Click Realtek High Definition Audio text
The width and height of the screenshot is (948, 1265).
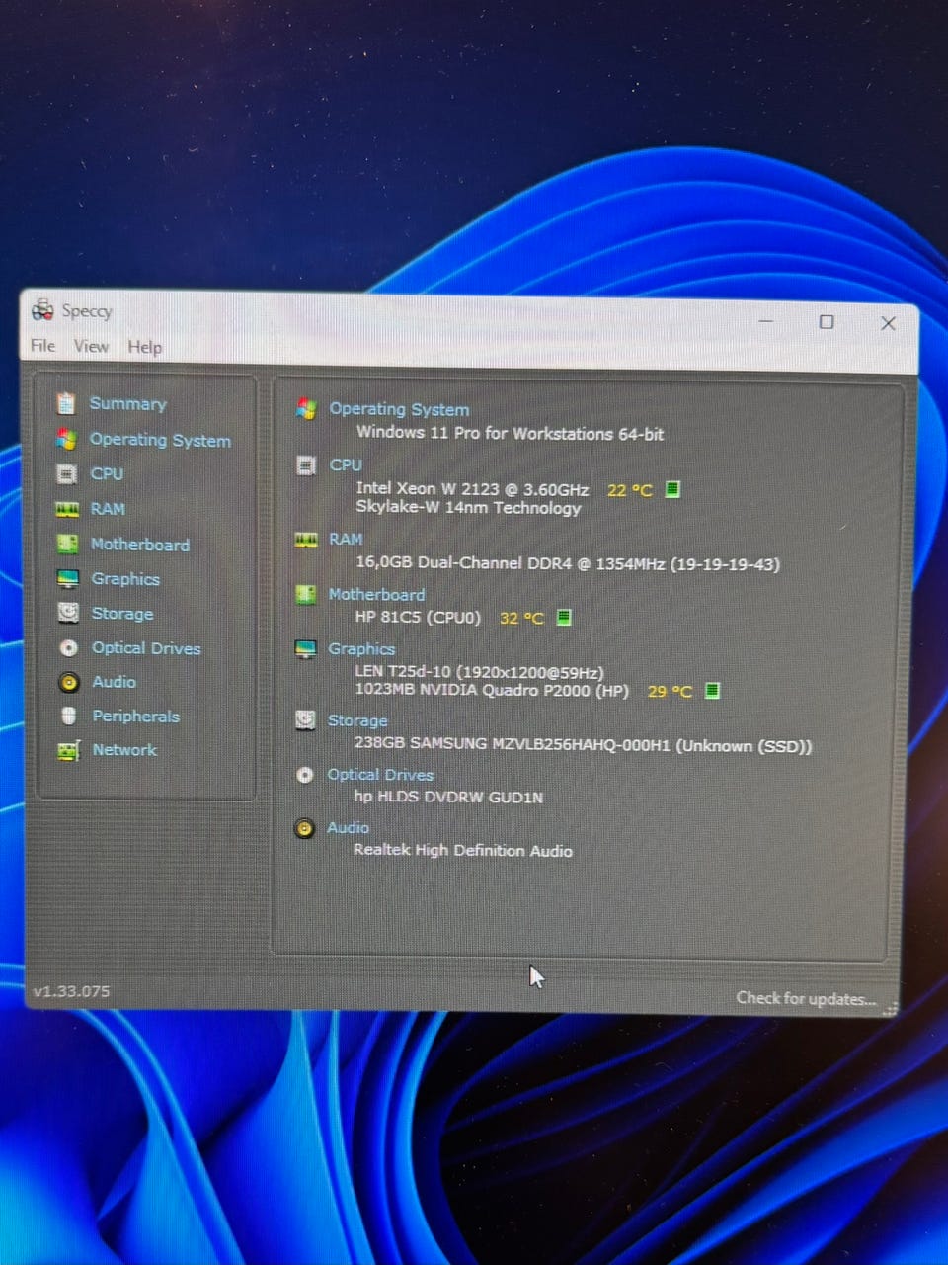click(463, 850)
